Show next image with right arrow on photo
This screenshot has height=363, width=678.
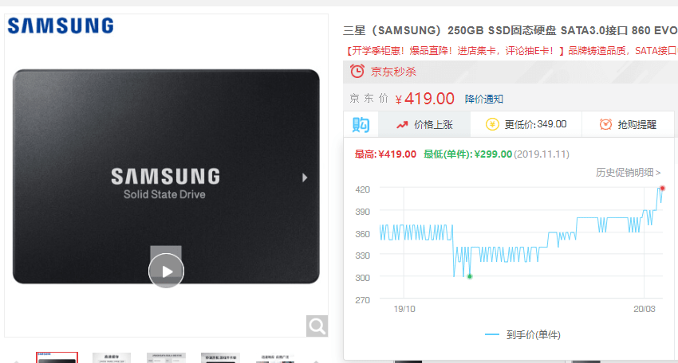click(x=305, y=178)
